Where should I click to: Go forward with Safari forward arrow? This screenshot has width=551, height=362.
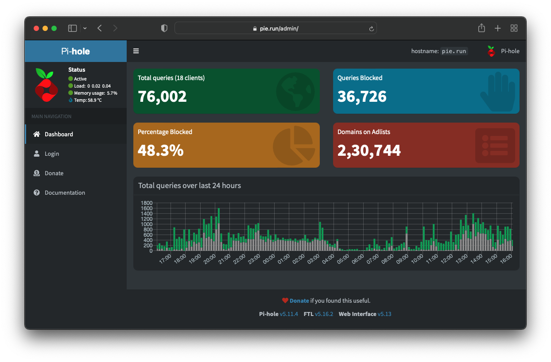coord(115,28)
